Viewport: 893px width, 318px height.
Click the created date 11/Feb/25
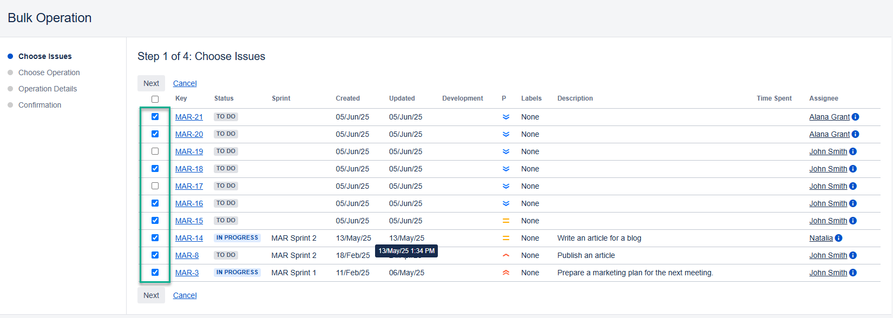point(353,273)
